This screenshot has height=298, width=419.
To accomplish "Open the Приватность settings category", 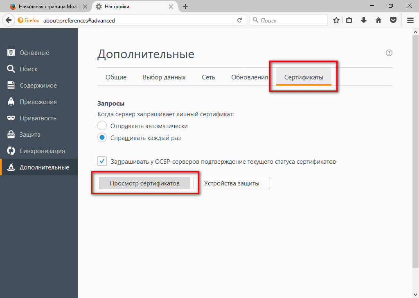I will point(39,118).
